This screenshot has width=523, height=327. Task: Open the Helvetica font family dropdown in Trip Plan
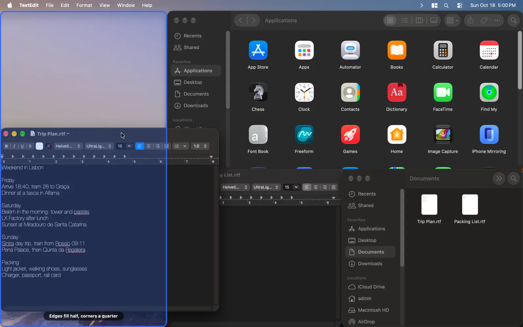68,146
